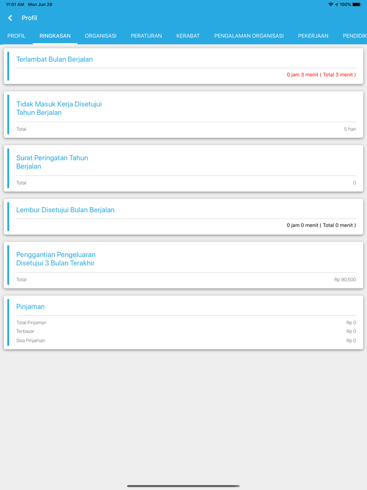The image size is (367, 490).
Task: Switch to PENGALAMAN ORGANISASI tab
Action: coord(249,36)
